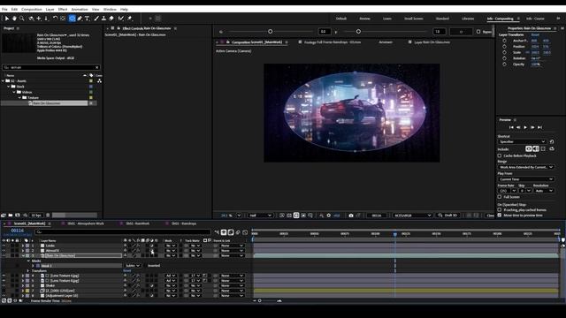Click the snapshot camera icon in viewer
The width and height of the screenshot is (566, 318).
click(x=351, y=216)
